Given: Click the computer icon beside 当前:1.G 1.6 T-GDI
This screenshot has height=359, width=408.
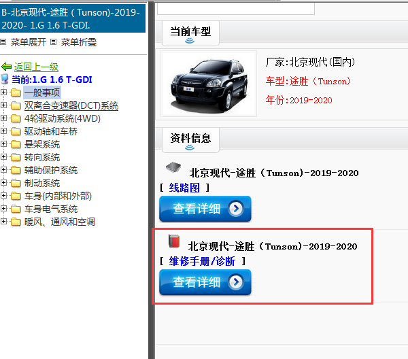Looking at the screenshot, I should pyautogui.click(x=5, y=79).
